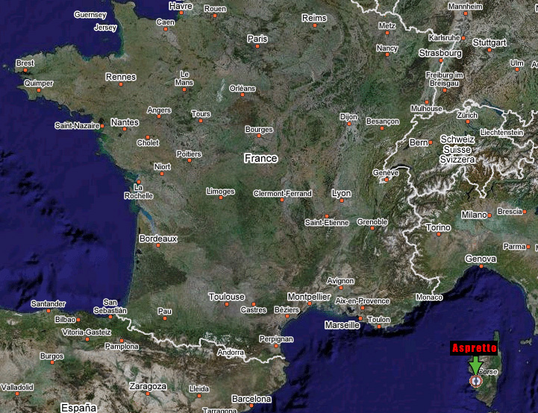Click the Zaragoza city label
This screenshot has width=538, height=413.
point(147,387)
